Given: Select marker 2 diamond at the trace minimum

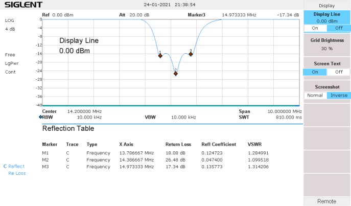Looking at the screenshot, I should click(x=175, y=74).
